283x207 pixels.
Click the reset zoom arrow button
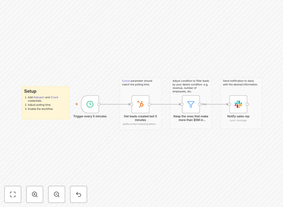click(78, 194)
